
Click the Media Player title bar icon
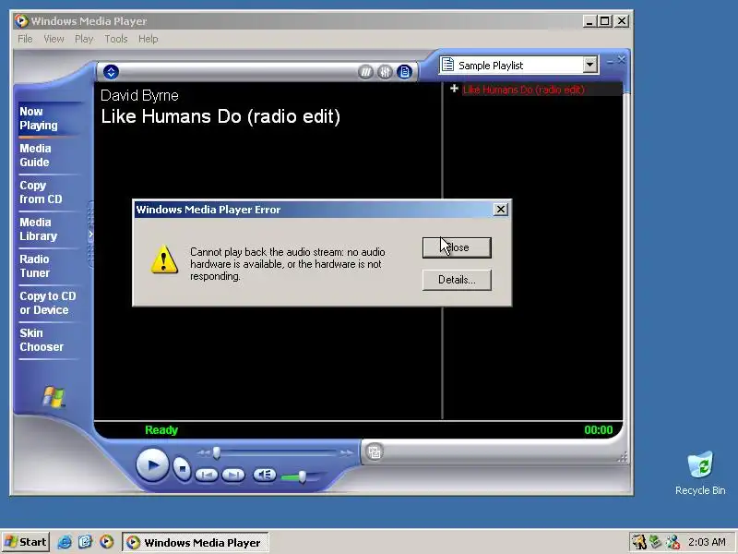pos(21,20)
